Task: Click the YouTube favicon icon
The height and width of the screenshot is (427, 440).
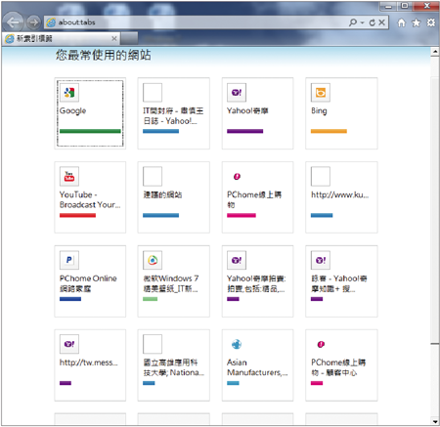Action: point(69,176)
